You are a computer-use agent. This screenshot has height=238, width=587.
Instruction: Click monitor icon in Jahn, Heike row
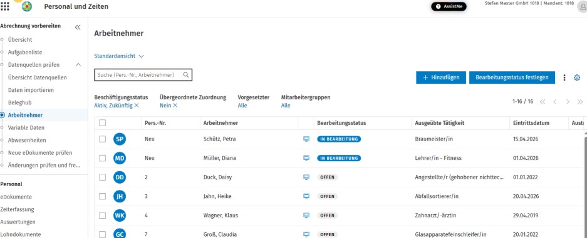click(x=306, y=197)
